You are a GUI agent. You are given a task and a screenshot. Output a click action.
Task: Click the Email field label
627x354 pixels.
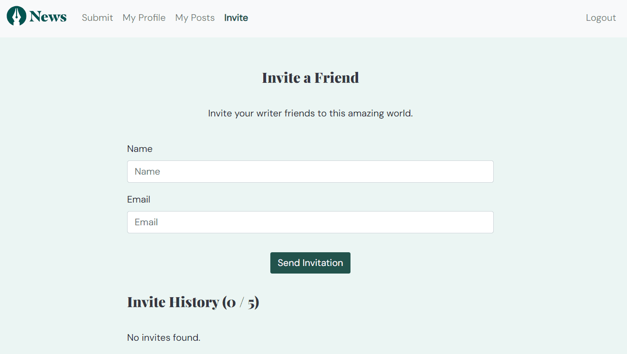(138, 199)
